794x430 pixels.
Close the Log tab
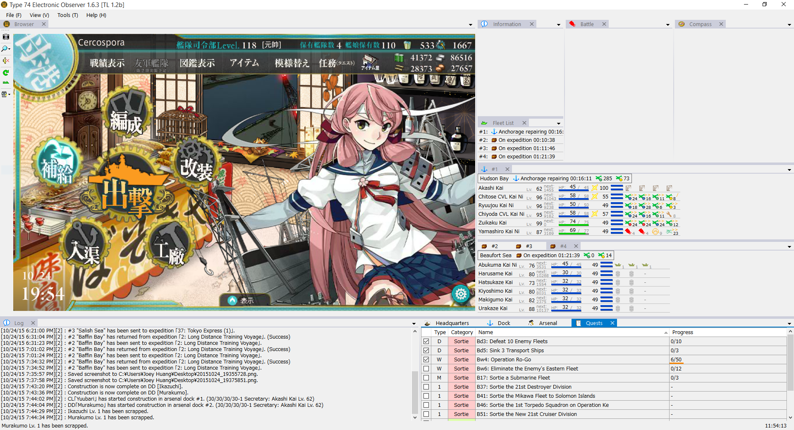[x=33, y=323]
